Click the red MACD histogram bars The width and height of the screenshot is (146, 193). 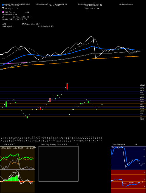pos(21,182)
